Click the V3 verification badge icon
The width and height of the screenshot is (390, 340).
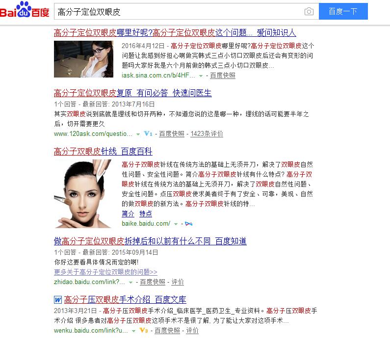tap(144, 331)
